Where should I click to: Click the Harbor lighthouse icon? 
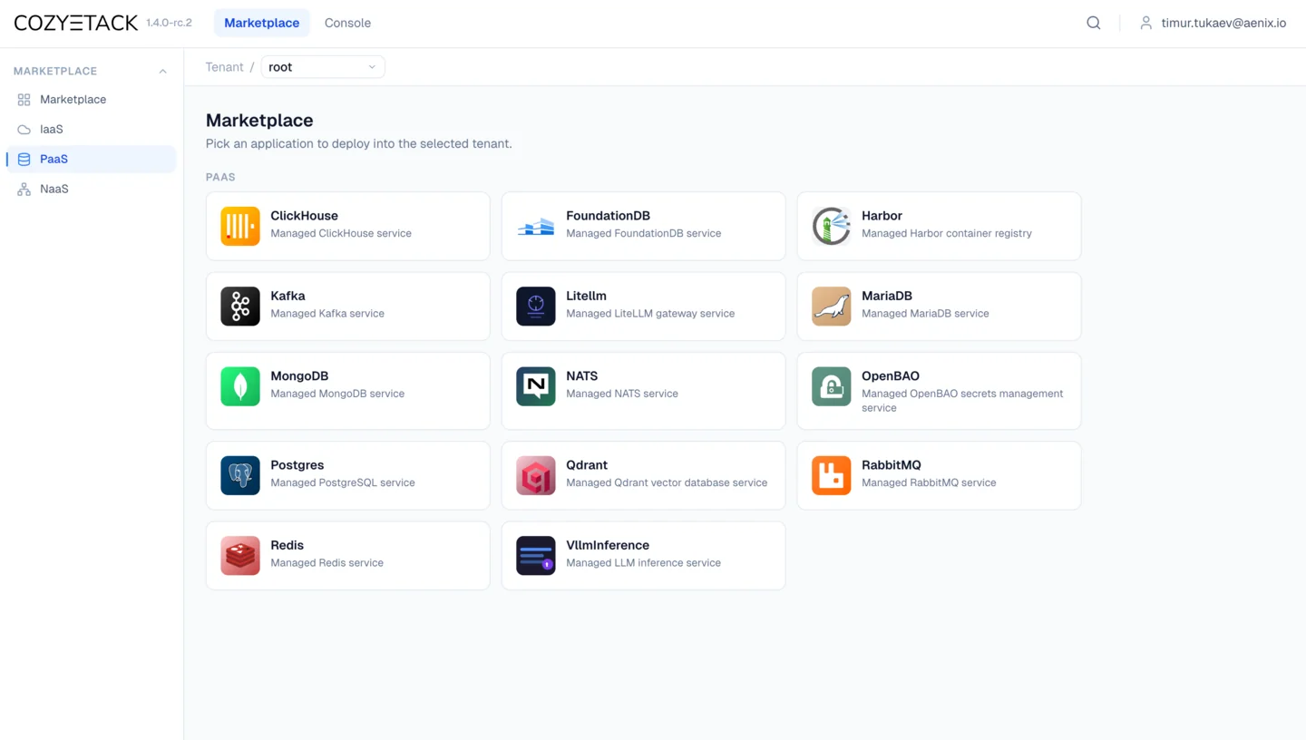click(x=832, y=226)
